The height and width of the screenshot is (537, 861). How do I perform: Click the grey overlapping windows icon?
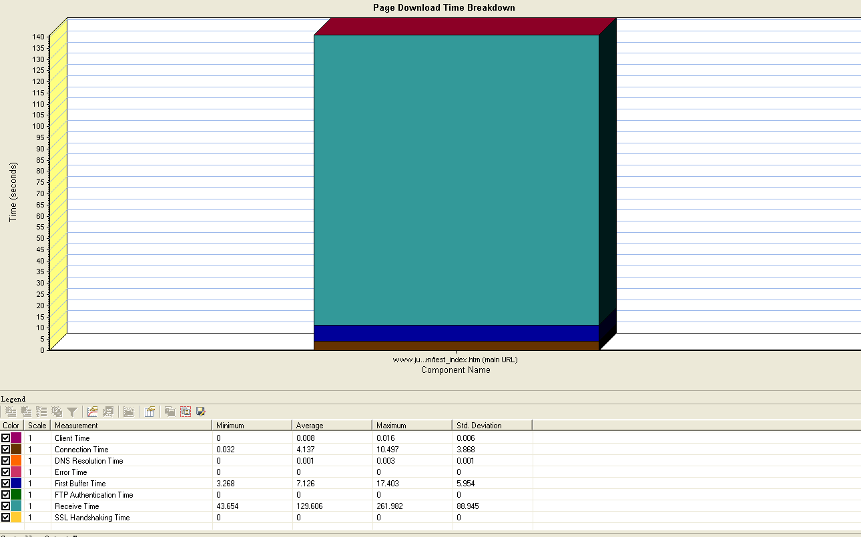pos(170,412)
